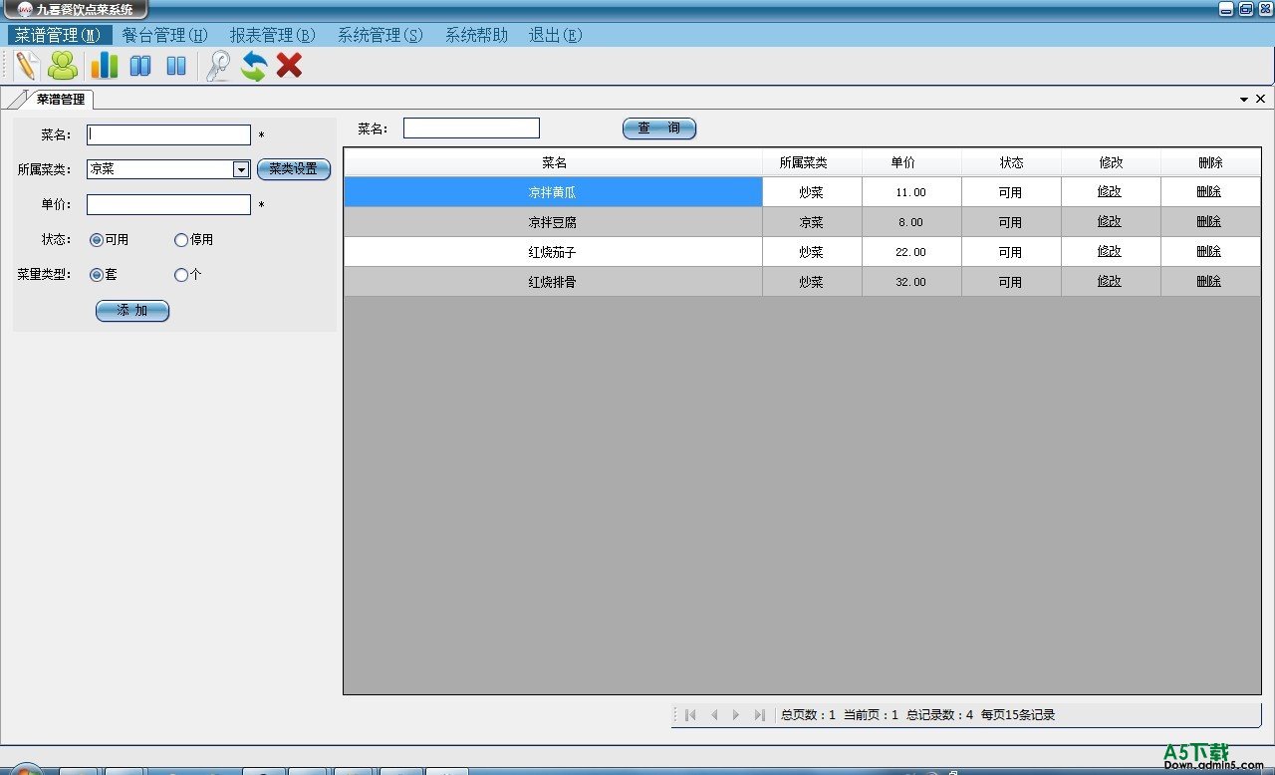Select the 凉拌黄瓜 dish name cell
The height and width of the screenshot is (775, 1275).
point(553,192)
